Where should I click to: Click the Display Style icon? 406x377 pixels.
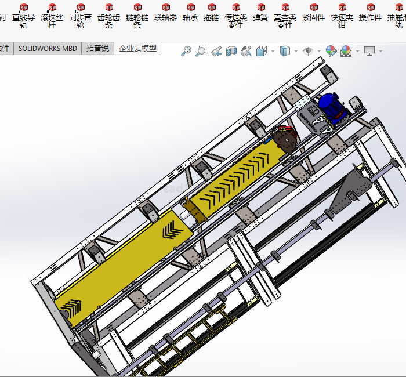[285, 51]
